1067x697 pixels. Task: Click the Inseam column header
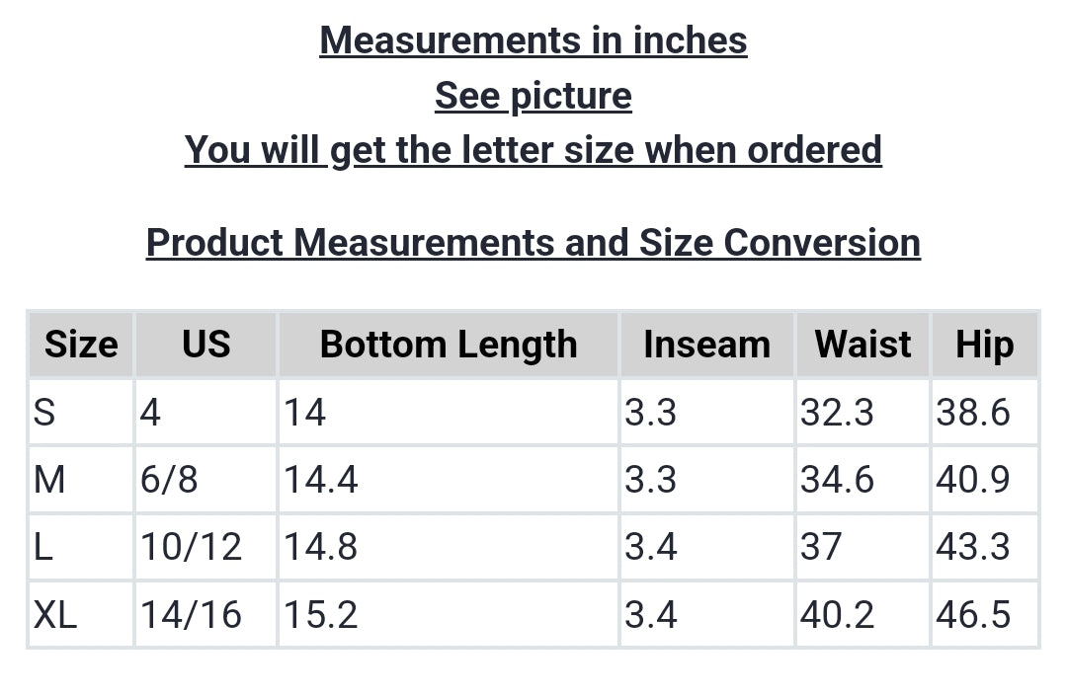click(x=706, y=345)
